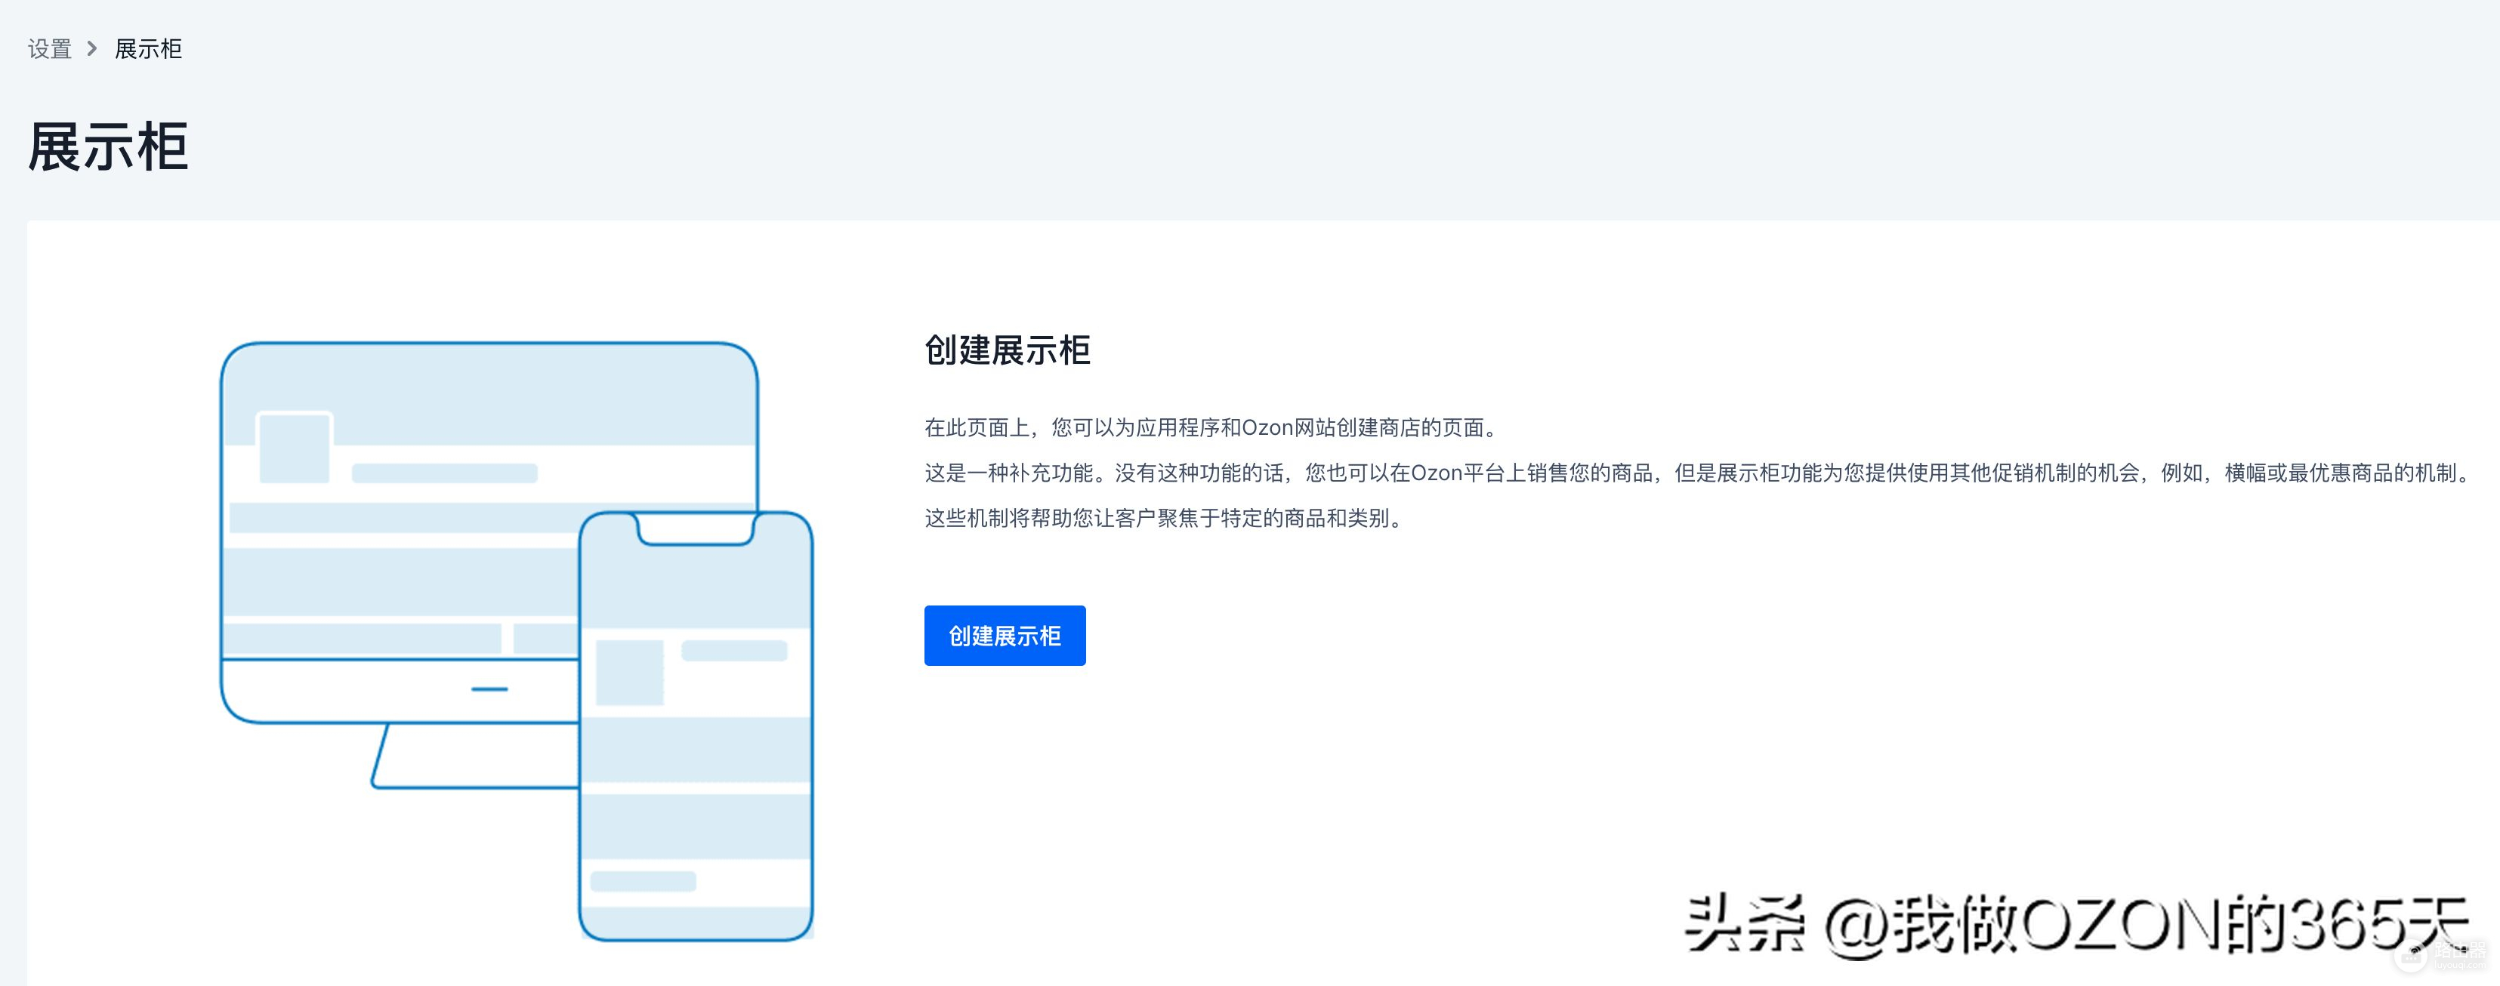The image size is (2500, 986).
Task: Click the bottom placeholder bar in phone graphic
Action: pos(643,881)
